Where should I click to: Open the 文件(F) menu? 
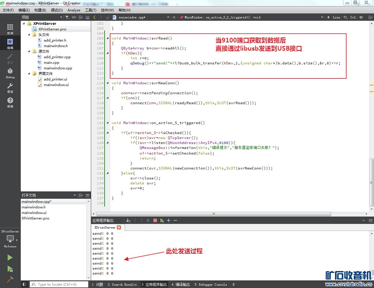(8, 10)
